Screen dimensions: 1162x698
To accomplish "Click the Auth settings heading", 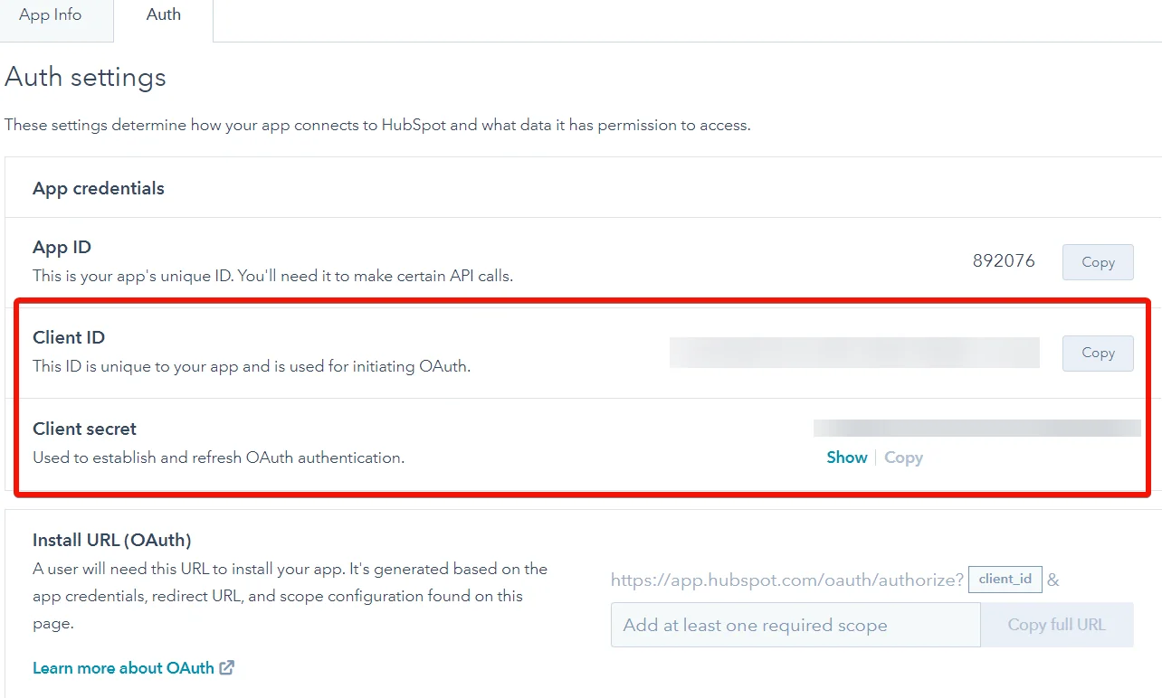I will click(x=85, y=78).
